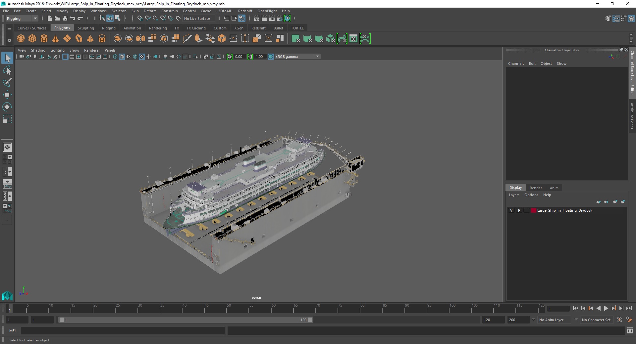Image resolution: width=636 pixels, height=344 pixels.
Task: Expand shelf options menu arrow
Action: 9,28
